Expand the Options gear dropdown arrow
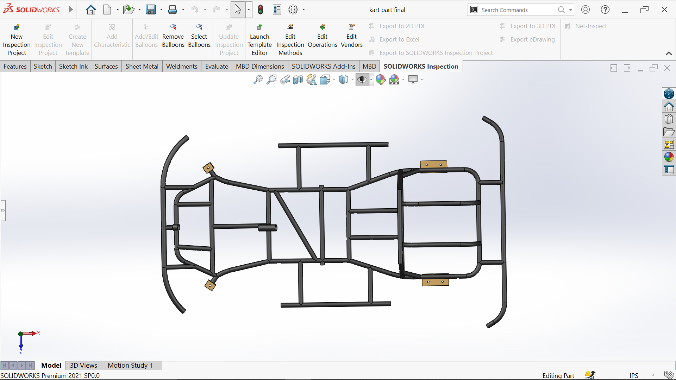Viewport: 676px width, 380px height. [x=303, y=10]
